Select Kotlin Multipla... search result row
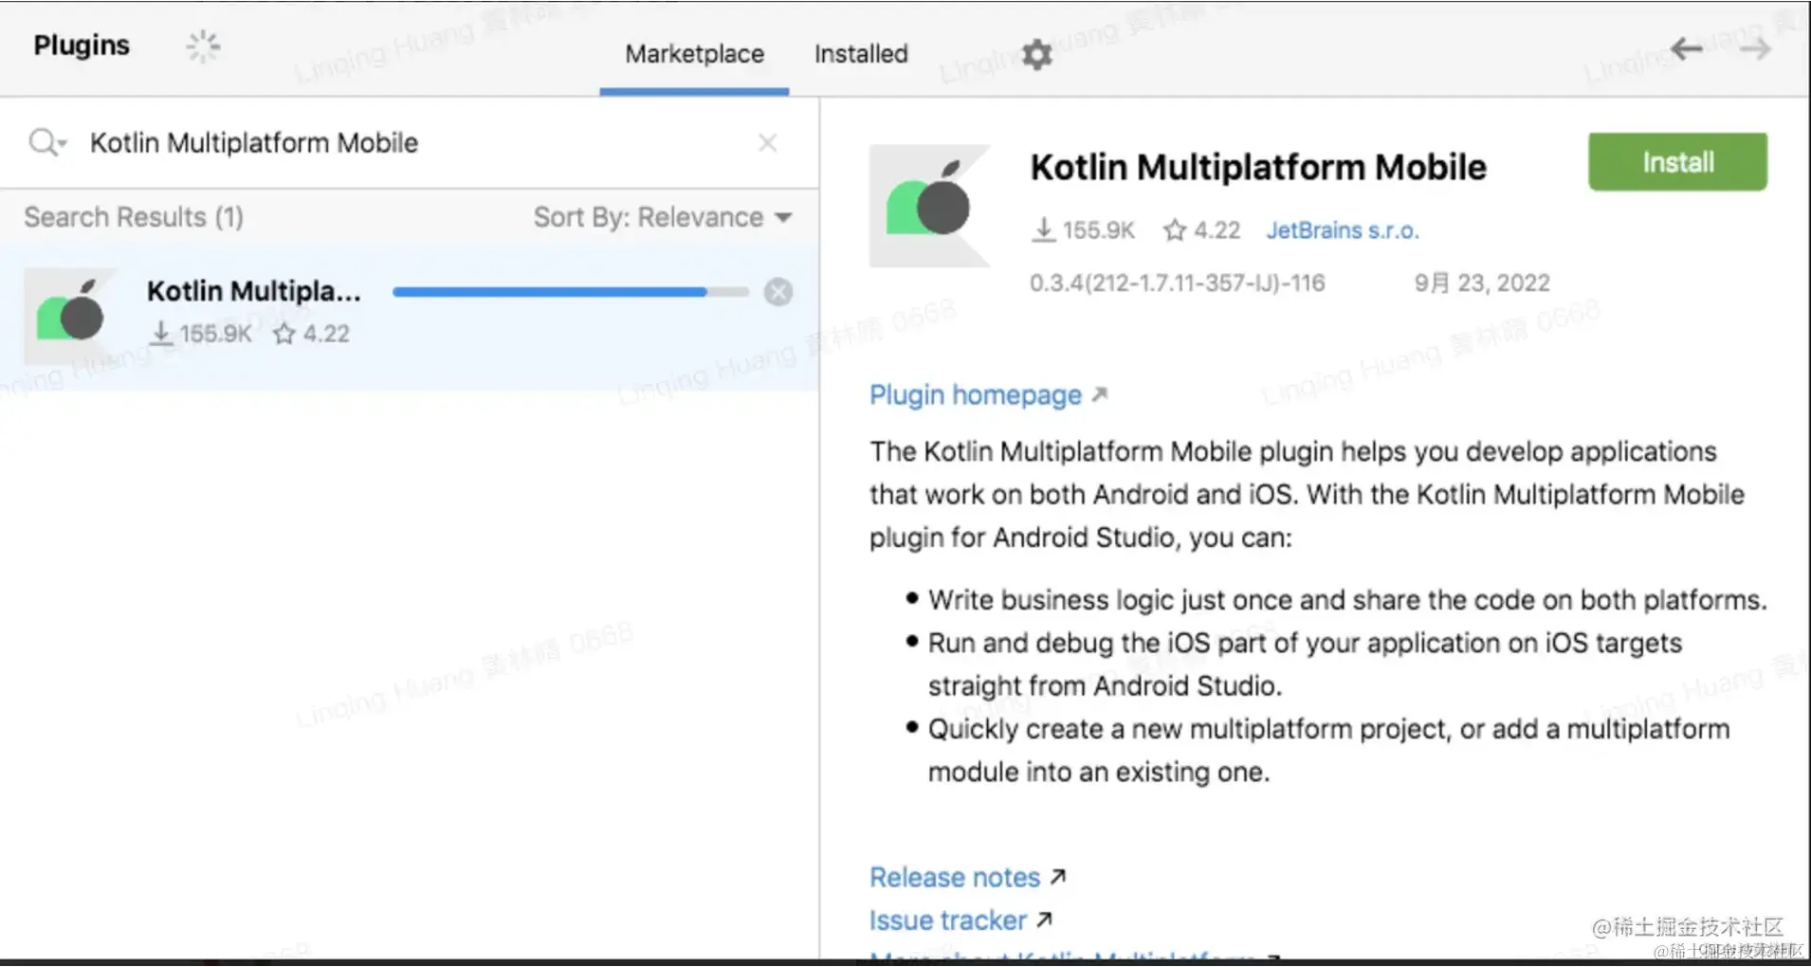 pos(410,317)
